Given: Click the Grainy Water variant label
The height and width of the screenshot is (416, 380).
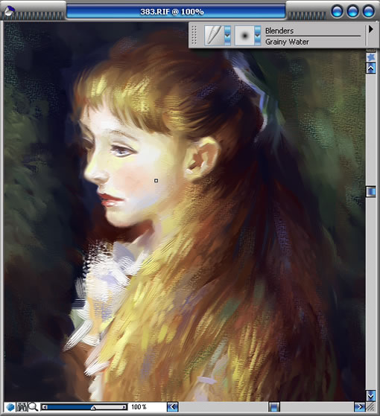Looking at the screenshot, I should pos(287,42).
